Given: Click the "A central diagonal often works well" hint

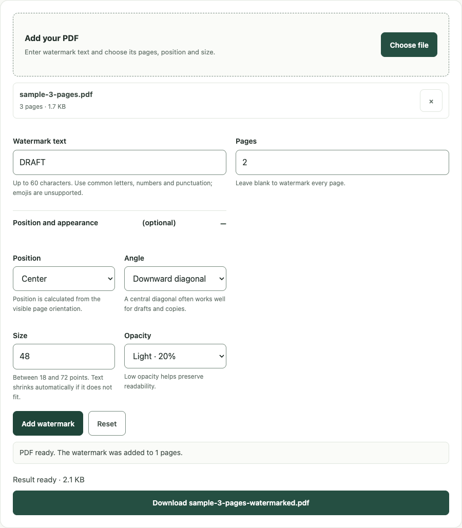Looking at the screenshot, I should (175, 304).
